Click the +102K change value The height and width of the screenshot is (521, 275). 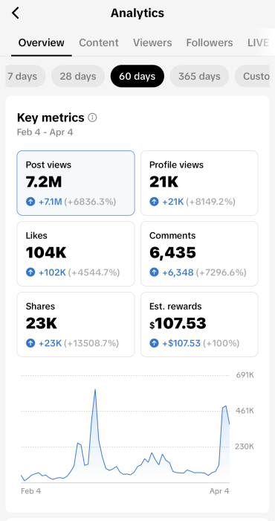(x=52, y=272)
